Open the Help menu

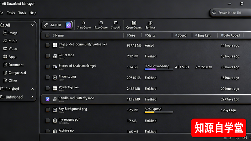[33, 13]
